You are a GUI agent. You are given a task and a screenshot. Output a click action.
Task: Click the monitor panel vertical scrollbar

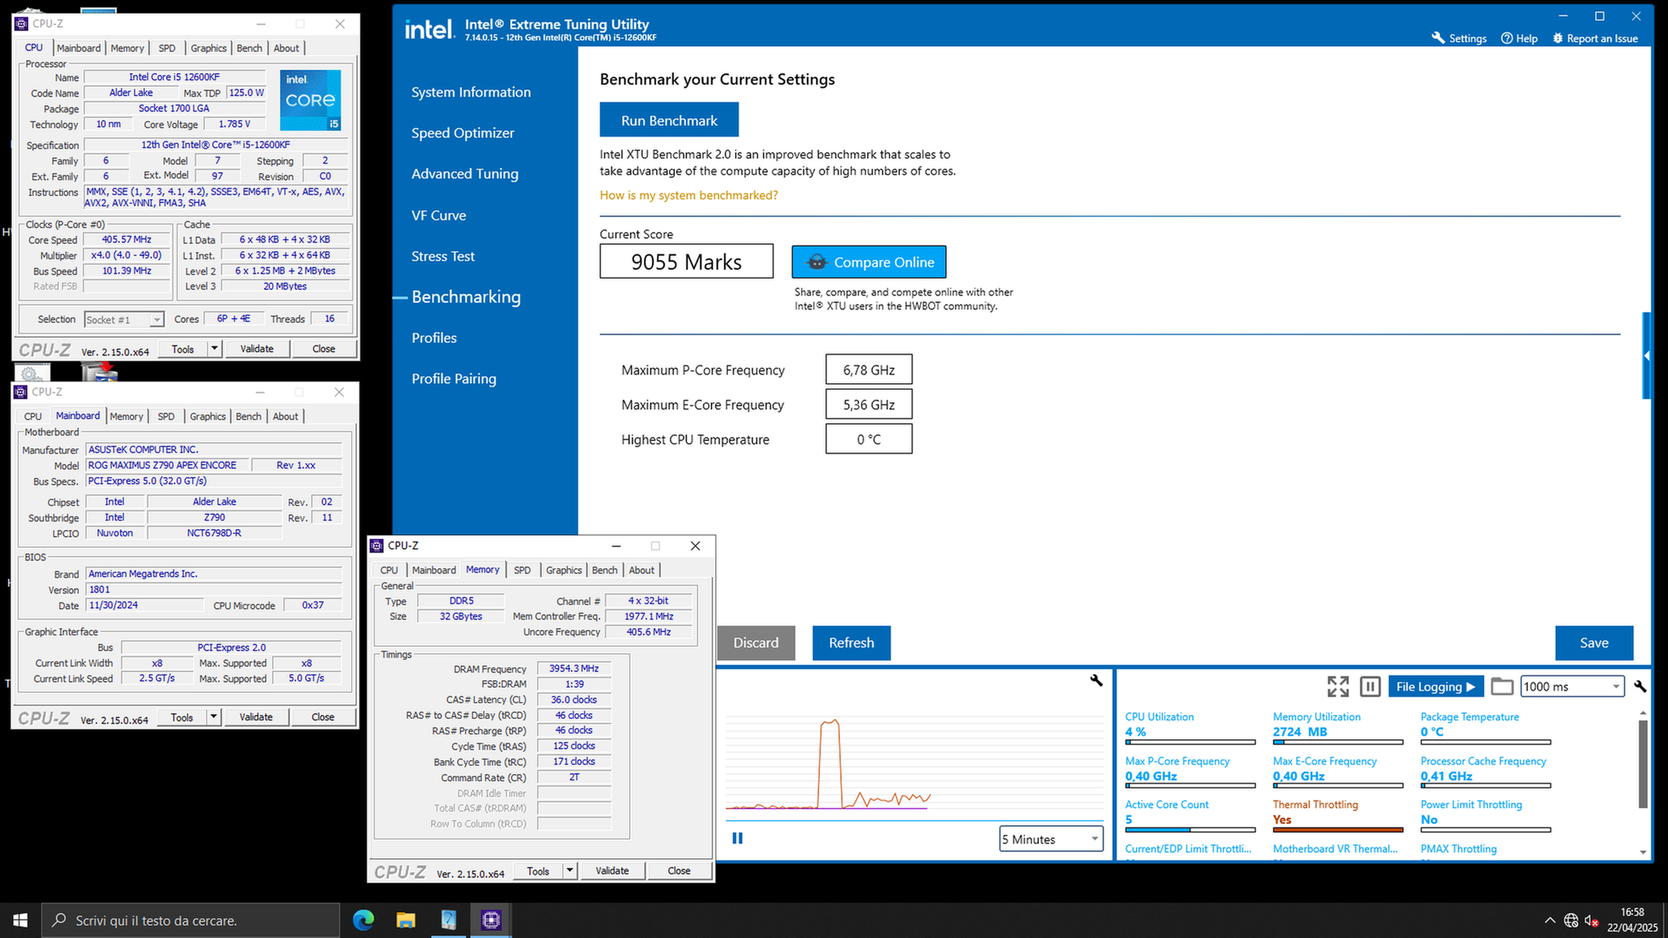(x=1643, y=764)
